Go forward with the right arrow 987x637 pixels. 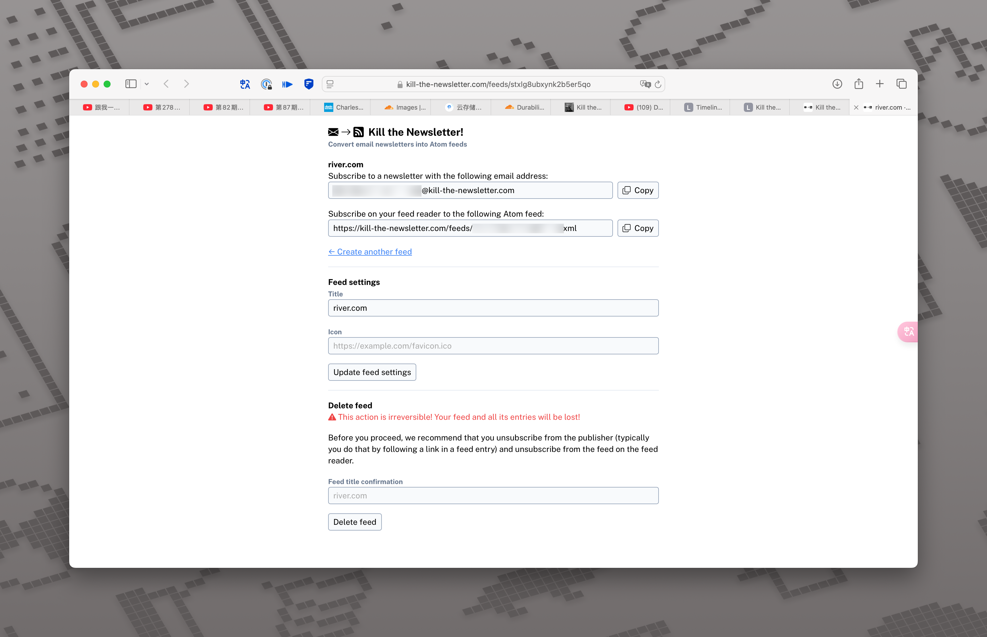[x=186, y=84]
